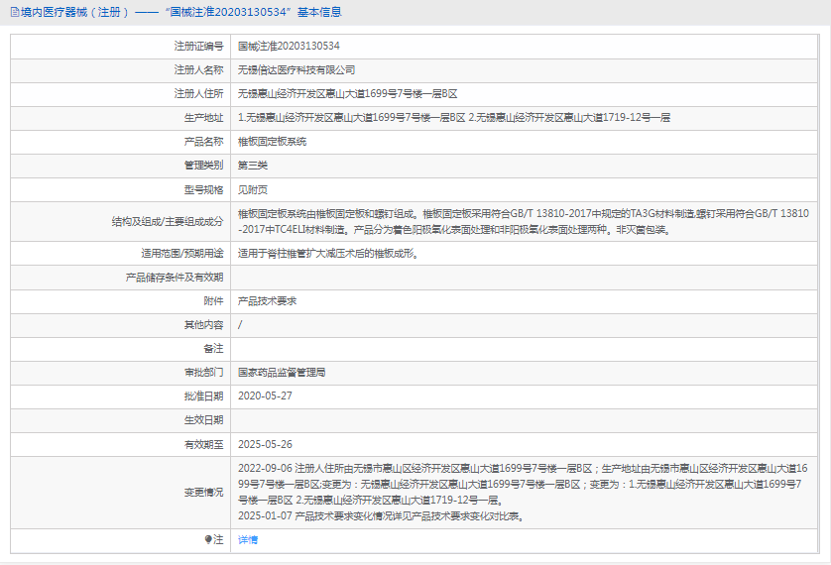
Task: Click the 审批部门 label cell
Action: click(x=120, y=373)
